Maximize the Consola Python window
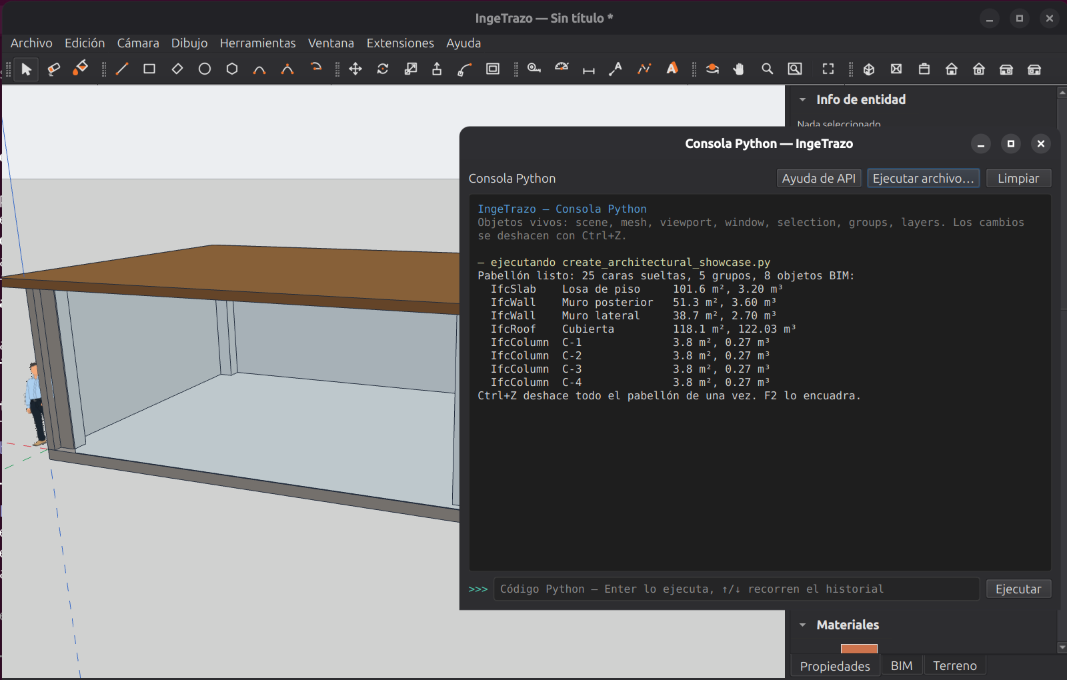 [1011, 144]
